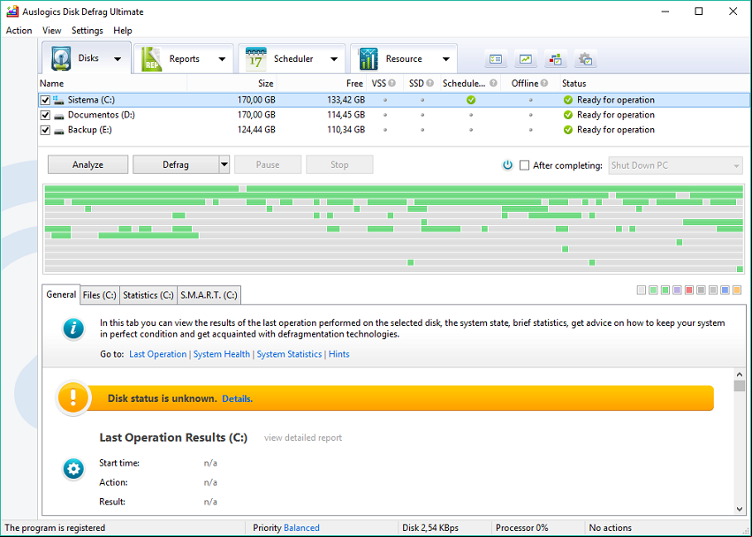Click the Name column header
Viewport: 752px width, 537px height.
point(112,83)
